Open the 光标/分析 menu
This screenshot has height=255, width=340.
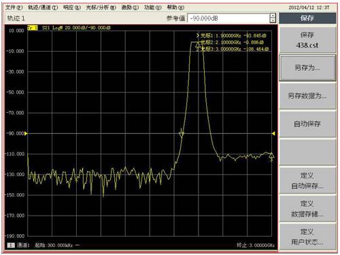pos(101,7)
